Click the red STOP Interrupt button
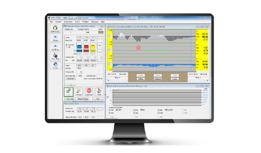The width and height of the screenshot is (261, 153). point(89,92)
